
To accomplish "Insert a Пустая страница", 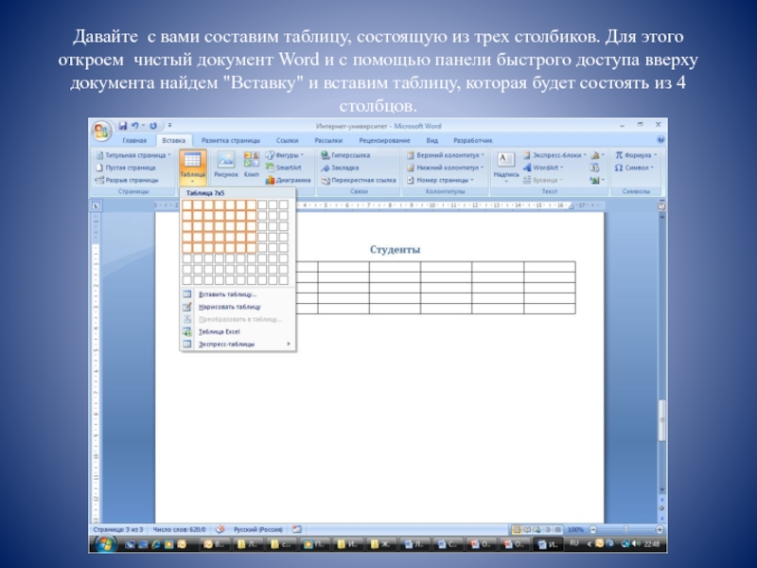I will point(126,168).
